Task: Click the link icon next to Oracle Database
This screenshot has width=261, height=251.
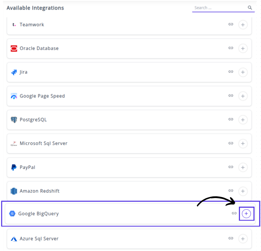Action: pyautogui.click(x=231, y=48)
